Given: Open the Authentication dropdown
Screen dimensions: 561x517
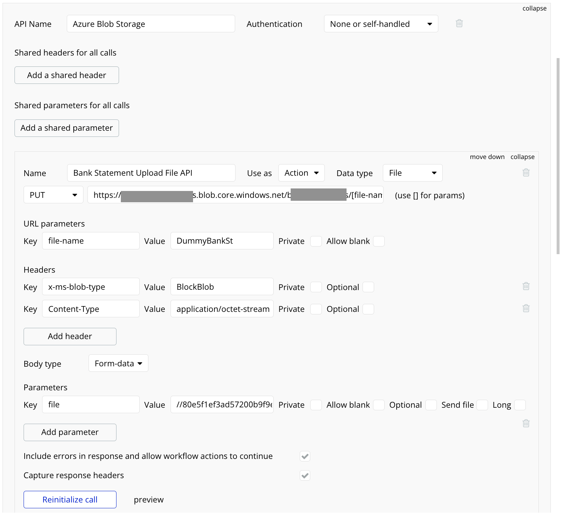Looking at the screenshot, I should [381, 24].
